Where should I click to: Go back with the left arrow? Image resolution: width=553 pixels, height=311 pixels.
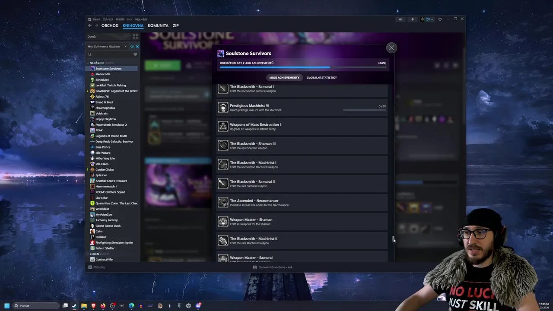tap(90, 26)
